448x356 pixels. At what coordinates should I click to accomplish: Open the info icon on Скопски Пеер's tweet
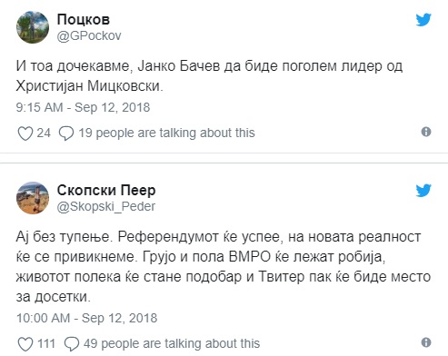[x=426, y=342]
